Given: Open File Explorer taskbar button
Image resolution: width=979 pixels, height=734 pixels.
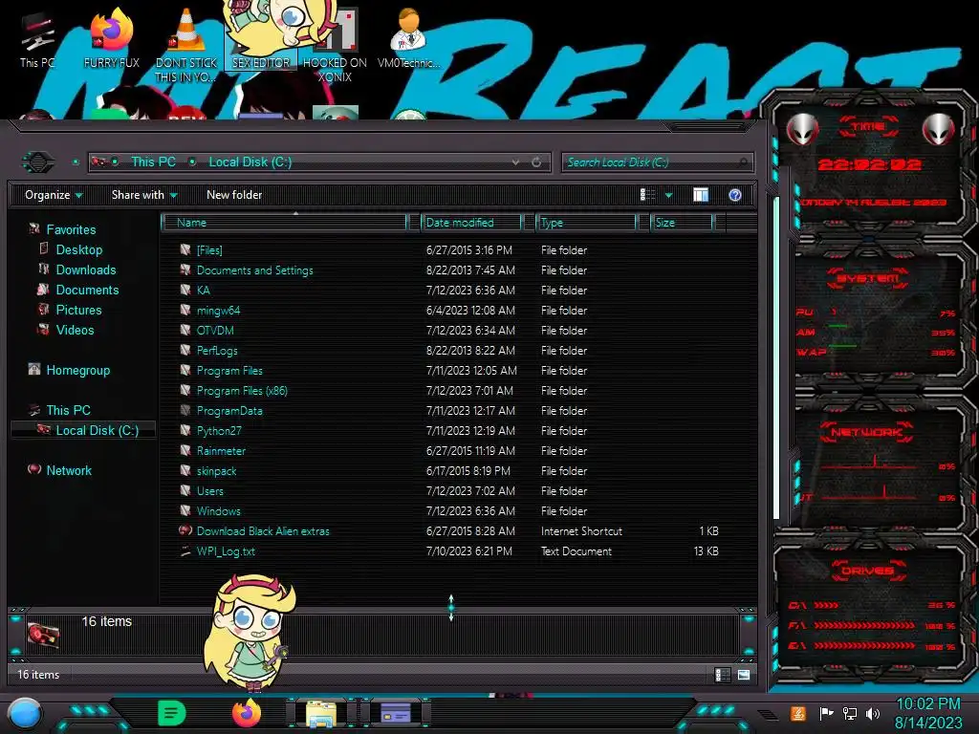Looking at the screenshot, I should point(321,713).
